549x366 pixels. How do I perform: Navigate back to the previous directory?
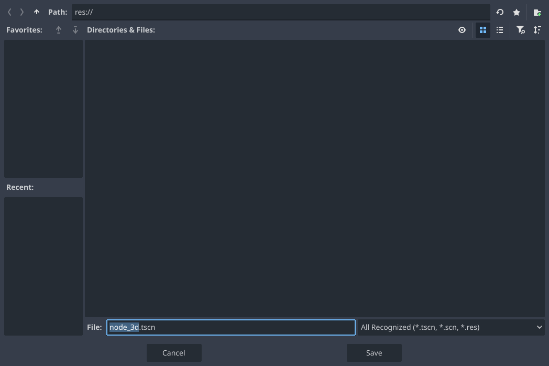point(9,12)
